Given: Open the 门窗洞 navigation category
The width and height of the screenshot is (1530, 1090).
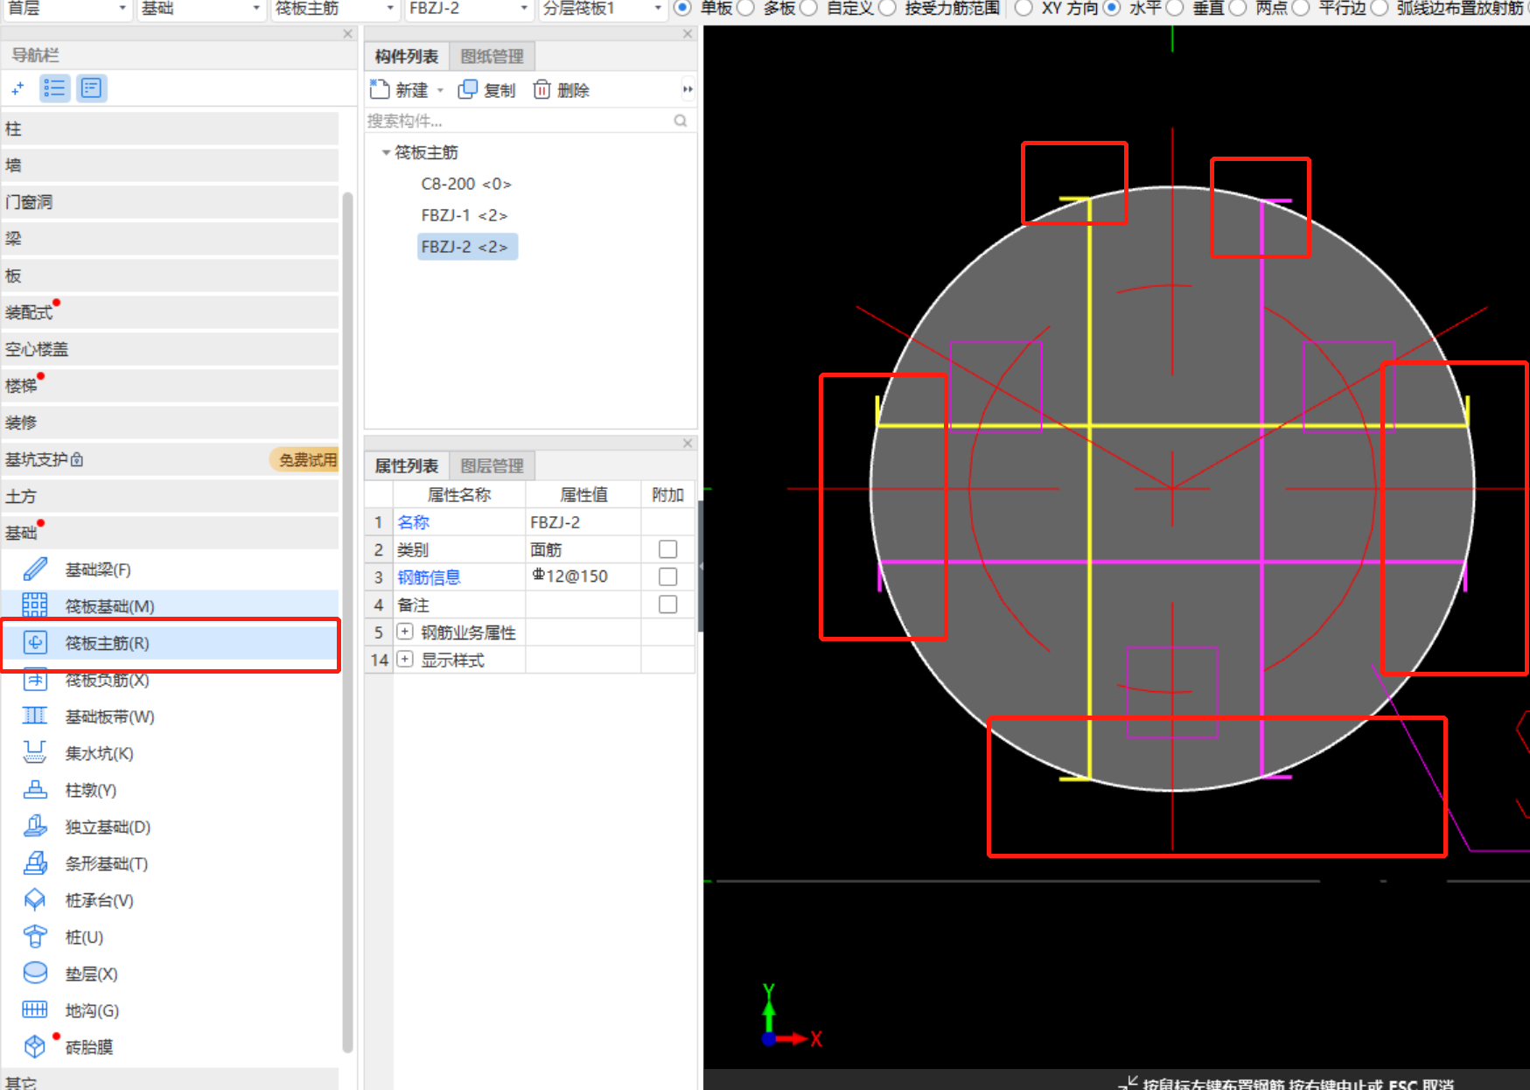Looking at the screenshot, I should [170, 202].
